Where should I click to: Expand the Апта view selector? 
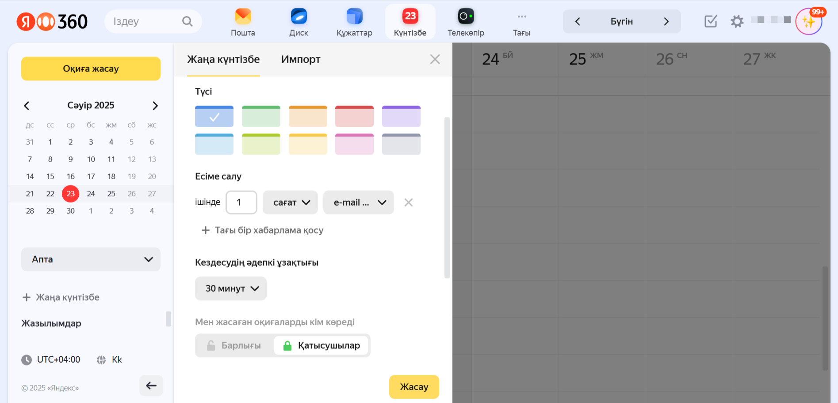point(91,260)
